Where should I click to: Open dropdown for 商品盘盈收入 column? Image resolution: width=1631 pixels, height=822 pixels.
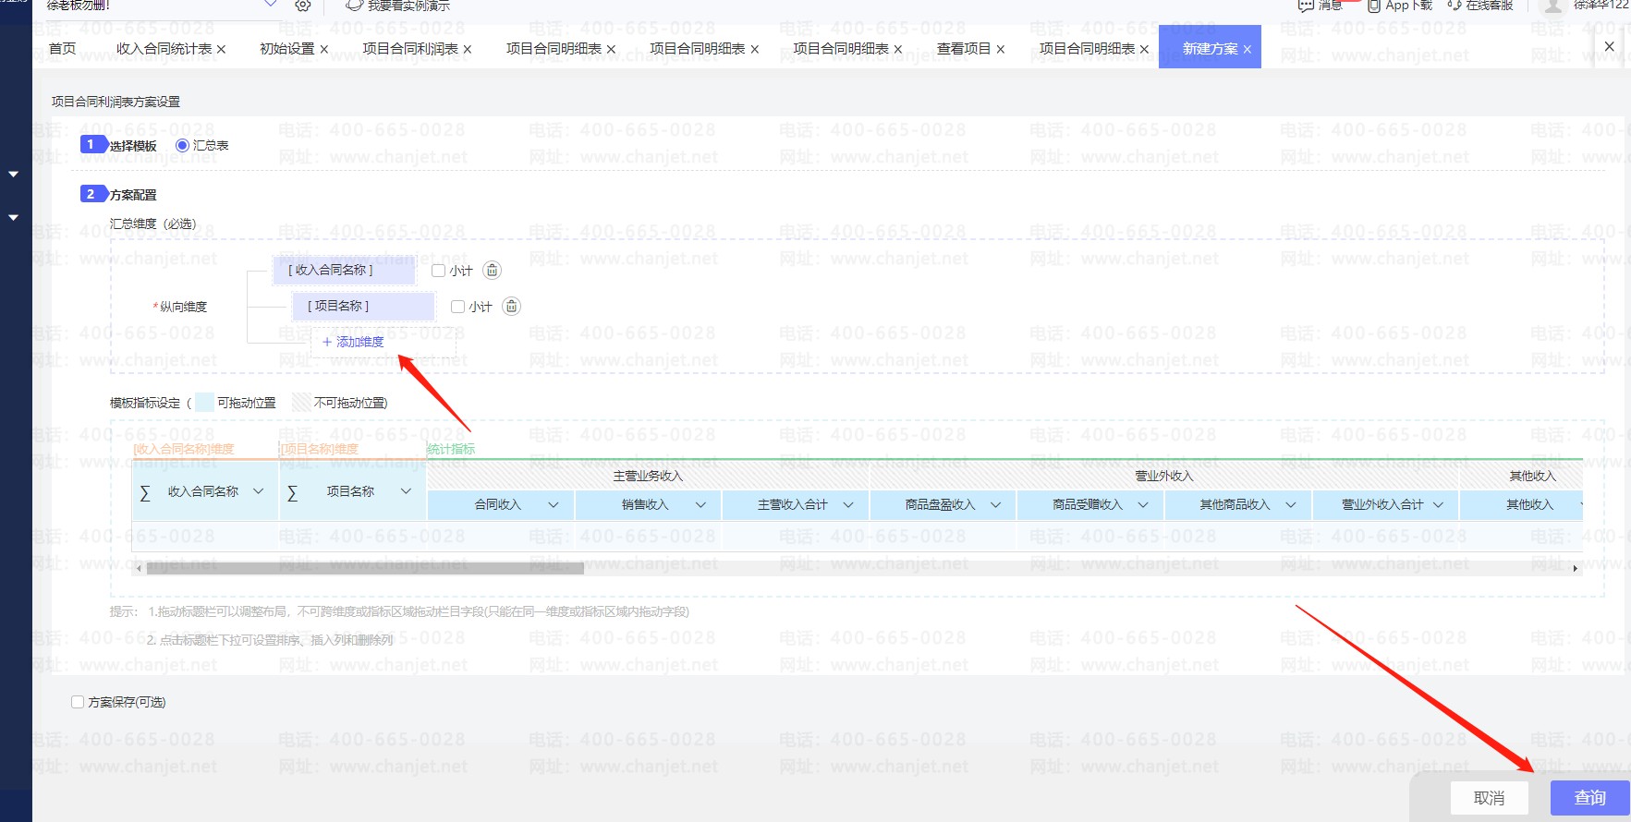coord(995,504)
